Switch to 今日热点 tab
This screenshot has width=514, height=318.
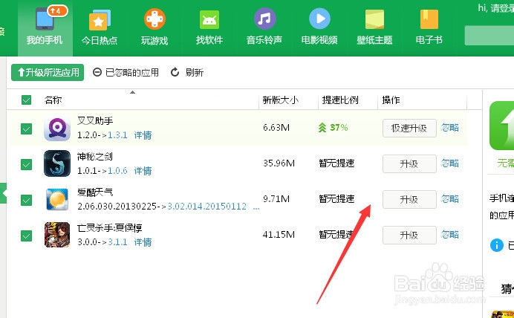coord(100,27)
